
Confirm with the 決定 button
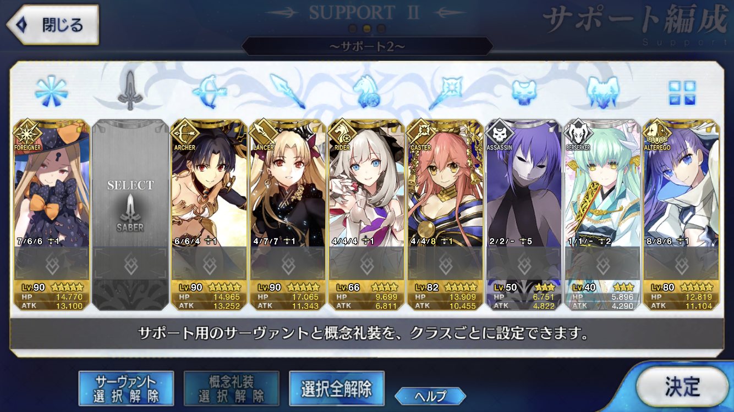tap(682, 387)
